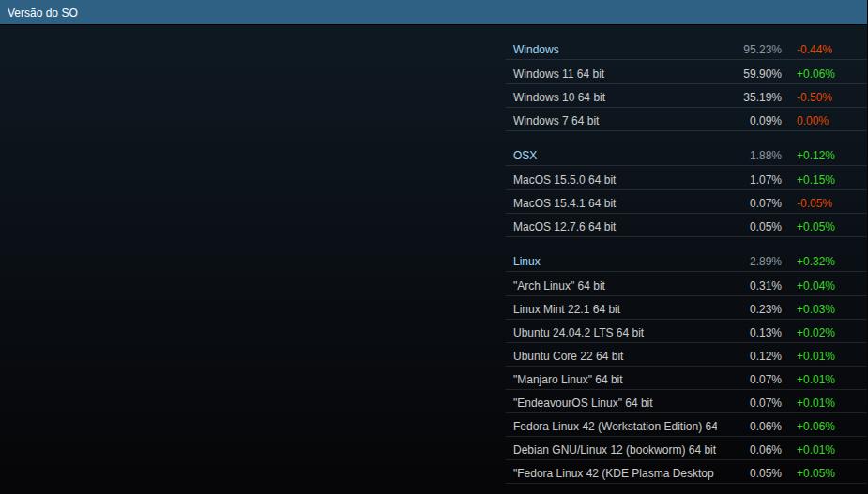Click the MacOS 15.5.0 share value 1.07%

766,180
